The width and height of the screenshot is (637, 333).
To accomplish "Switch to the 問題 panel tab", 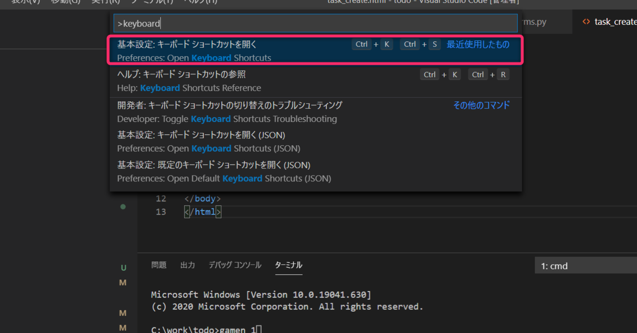I will coord(159,265).
